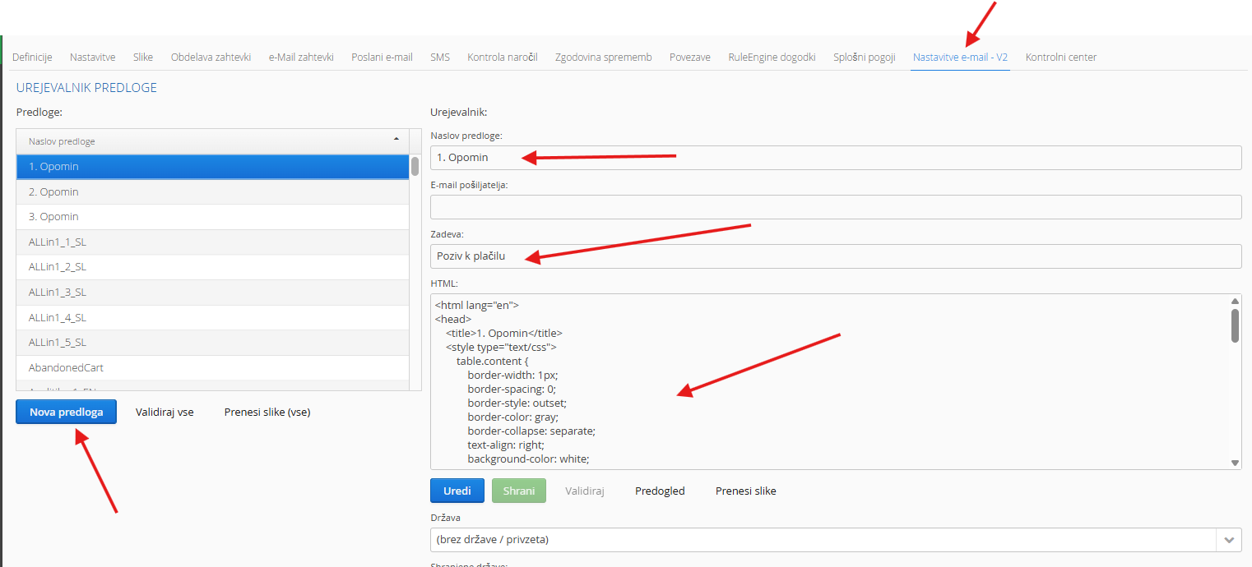Create template with Nova predloga button
Image resolution: width=1252 pixels, height=567 pixels.
66,412
